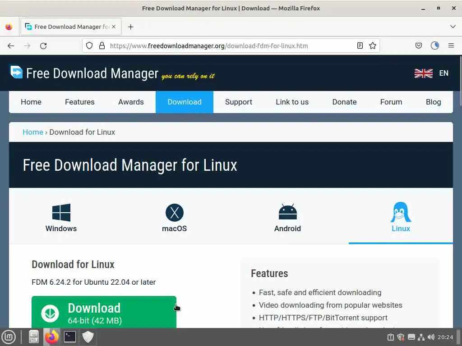The image size is (462, 346).
Task: Open the Linux Mint start menu
Action: [x=9, y=337]
